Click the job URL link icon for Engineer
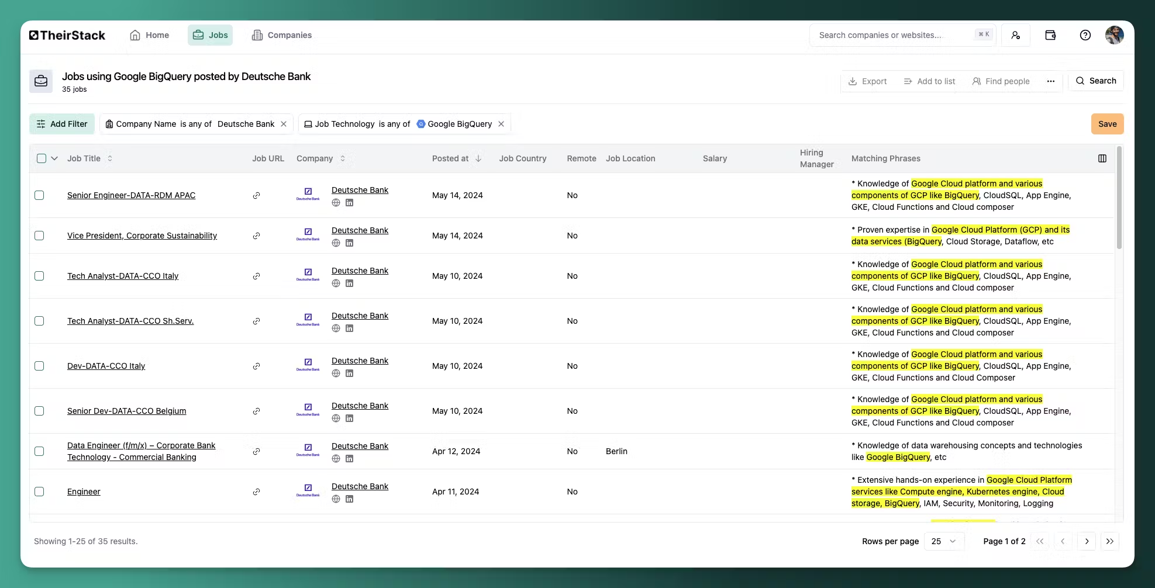Image resolution: width=1155 pixels, height=588 pixels. [256, 492]
